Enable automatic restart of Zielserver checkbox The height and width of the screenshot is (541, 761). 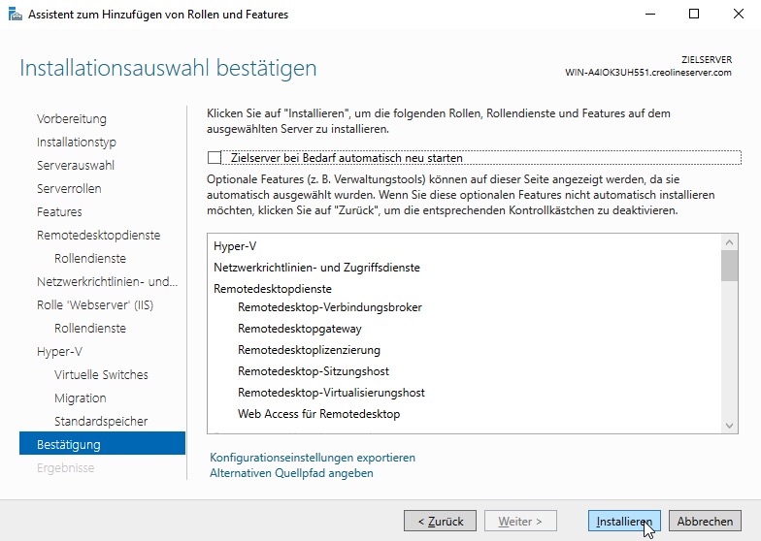coord(214,157)
